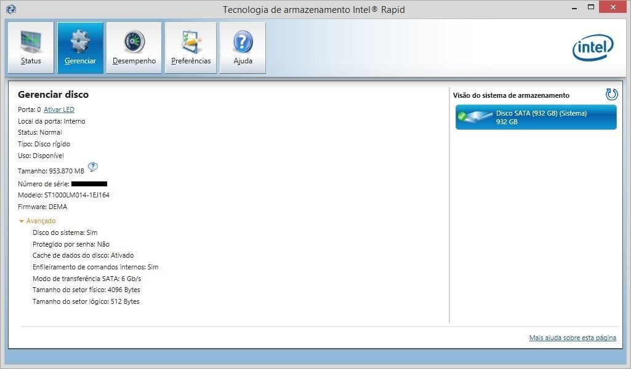Close the Intel Rapid window
This screenshot has width=631, height=369.
[x=613, y=7]
